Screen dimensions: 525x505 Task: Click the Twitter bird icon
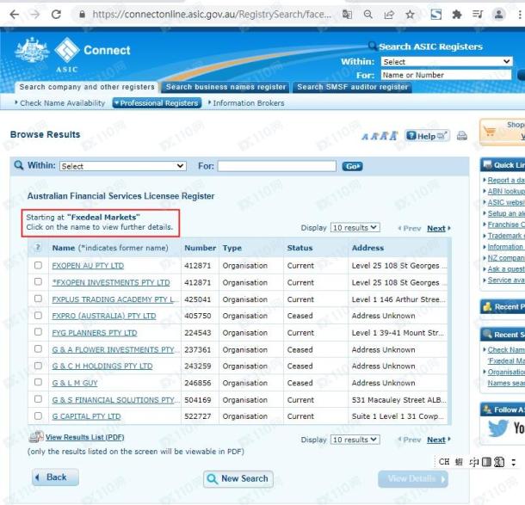pyautogui.click(x=497, y=428)
